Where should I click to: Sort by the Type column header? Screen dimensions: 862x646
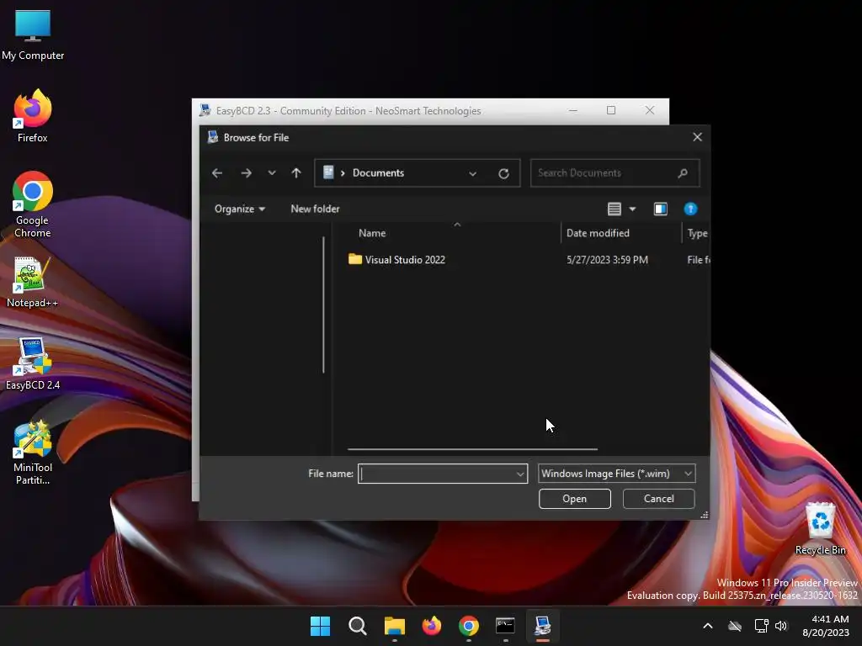[x=698, y=233]
